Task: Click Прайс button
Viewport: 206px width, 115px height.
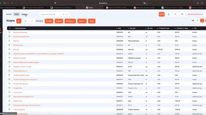Action: pos(92,21)
